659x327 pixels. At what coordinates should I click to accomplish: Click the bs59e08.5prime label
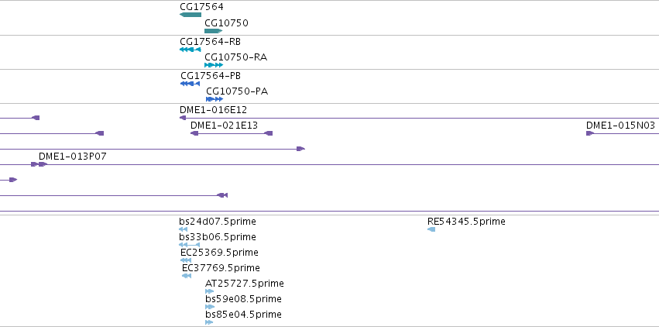tap(243, 299)
